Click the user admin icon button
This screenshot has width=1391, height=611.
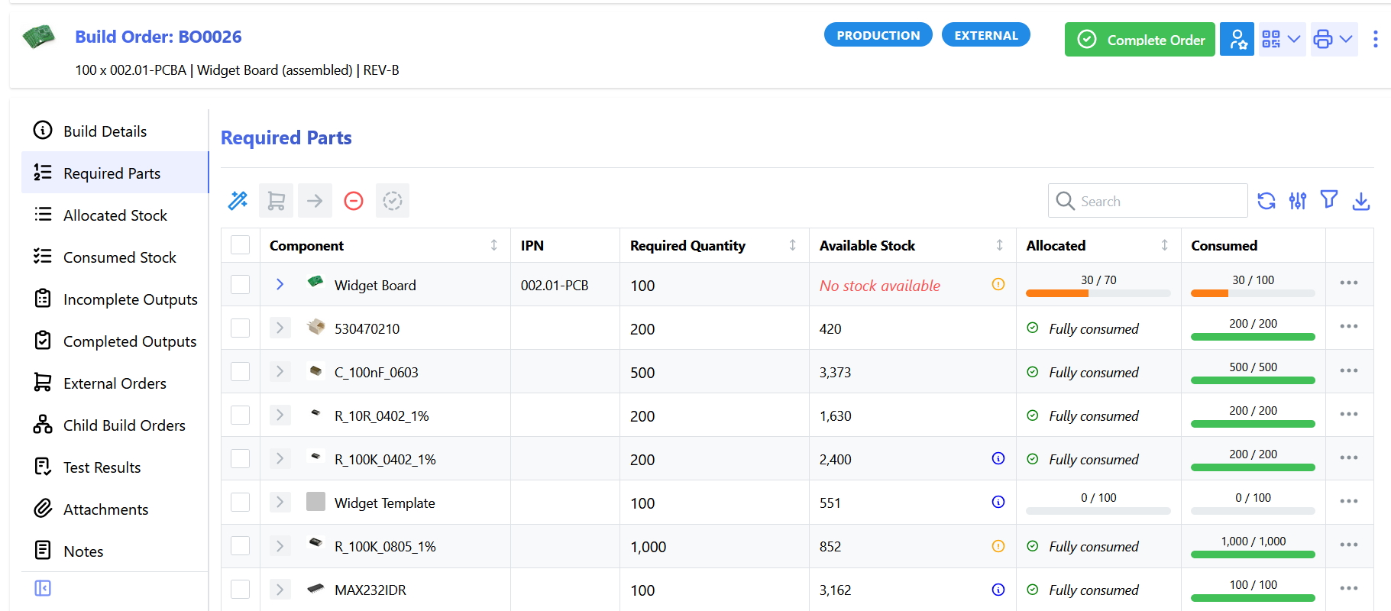1237,39
